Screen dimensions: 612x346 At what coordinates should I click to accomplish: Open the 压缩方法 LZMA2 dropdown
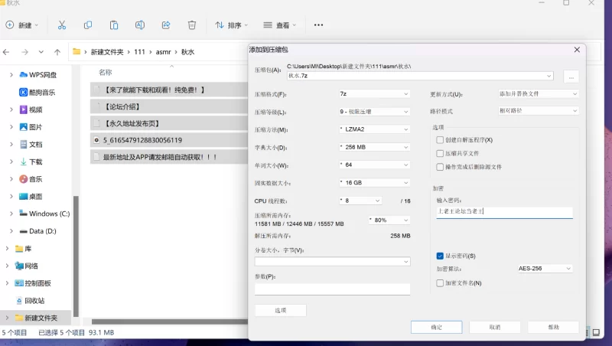374,129
